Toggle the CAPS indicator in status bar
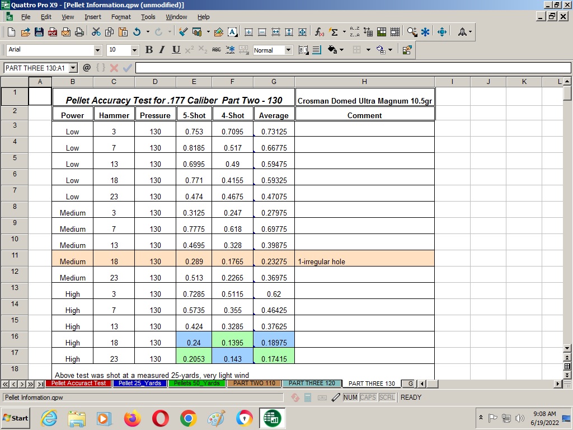This screenshot has width=573, height=430. coord(368,398)
